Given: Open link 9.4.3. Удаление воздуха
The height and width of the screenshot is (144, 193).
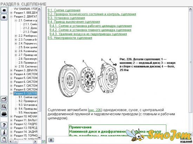Looking at the screenshot, I should pyautogui.click(x=88, y=34).
